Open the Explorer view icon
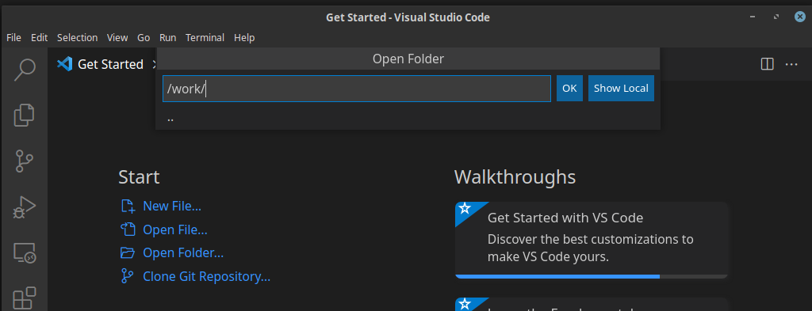 pyautogui.click(x=24, y=115)
